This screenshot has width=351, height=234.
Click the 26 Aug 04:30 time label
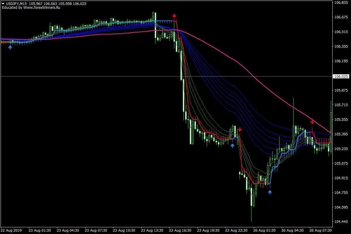(x=292, y=230)
